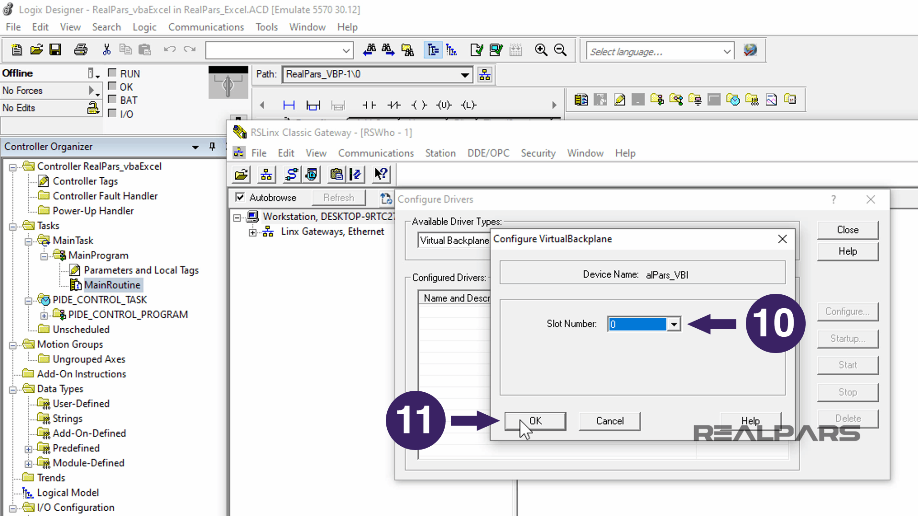The image size is (918, 516).
Task: Collapse the Tasks tree node
Action: [13, 226]
